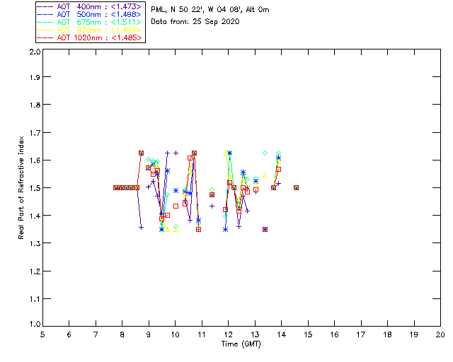Viewport: 453px width, 362px height.
Task: Click the x-axis tick label '9'
Action: (149, 334)
